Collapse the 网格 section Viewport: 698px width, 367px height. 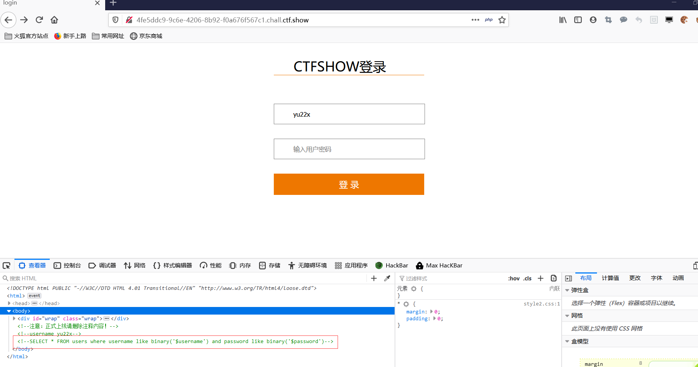(x=567, y=316)
